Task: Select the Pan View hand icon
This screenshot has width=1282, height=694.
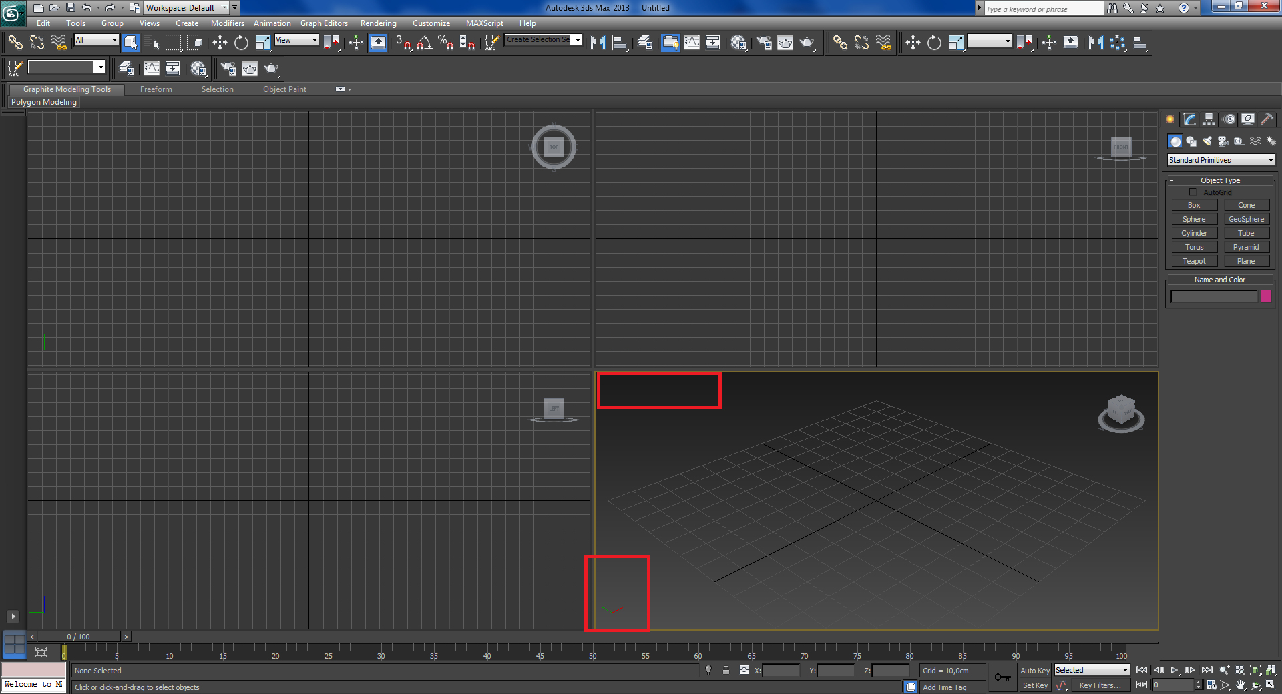Action: 1241,685
